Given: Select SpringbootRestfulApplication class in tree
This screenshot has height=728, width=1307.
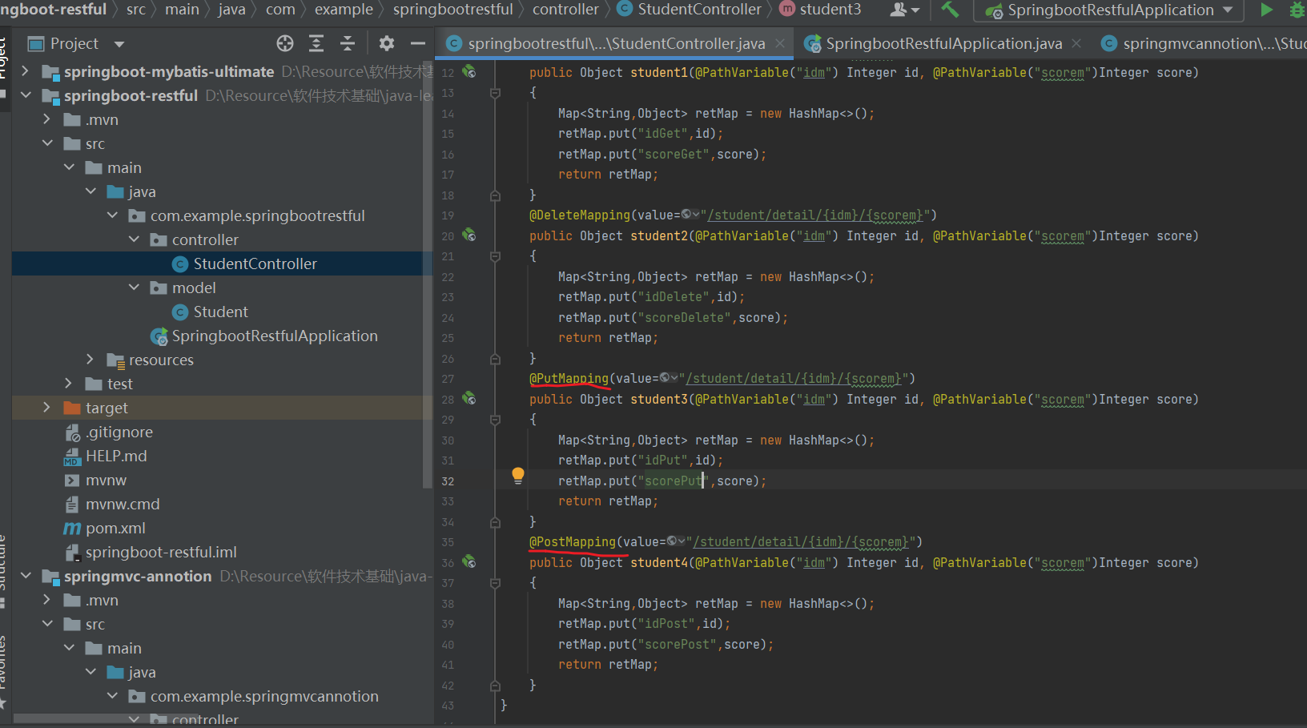Looking at the screenshot, I should 274,336.
